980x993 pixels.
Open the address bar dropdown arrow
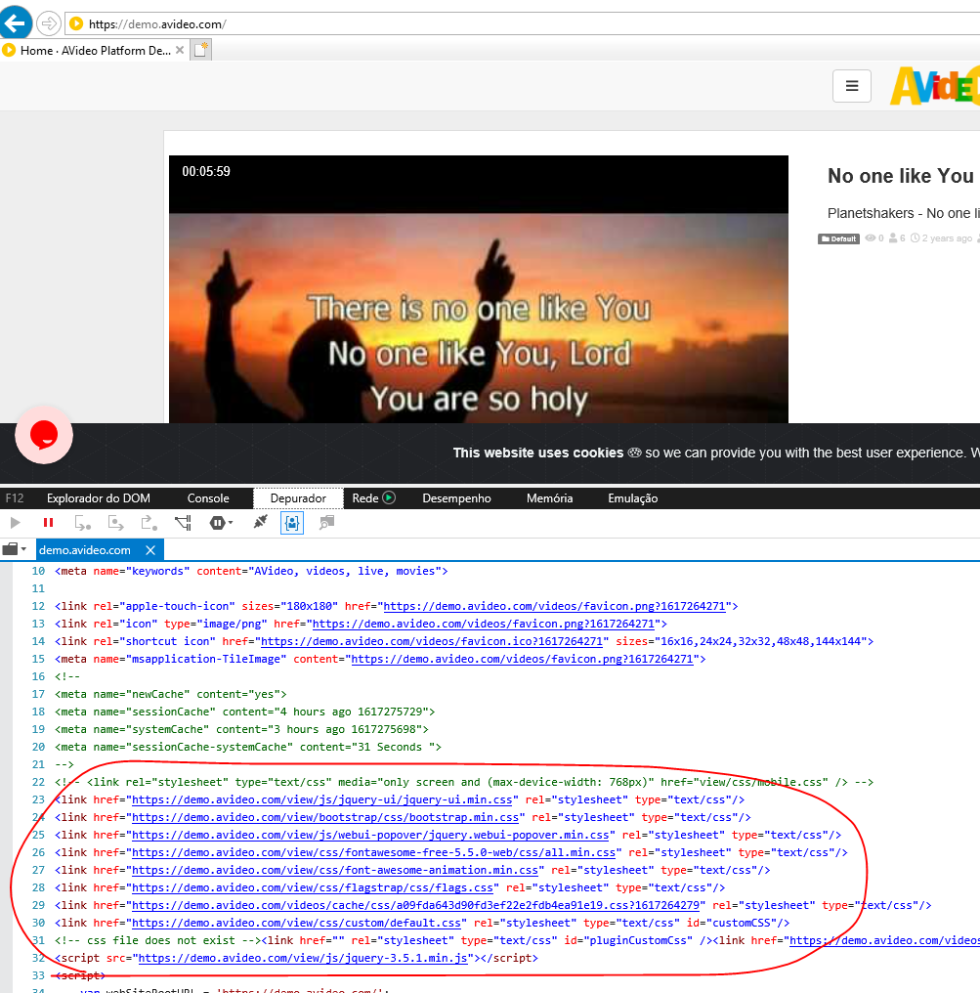click(x=48, y=22)
